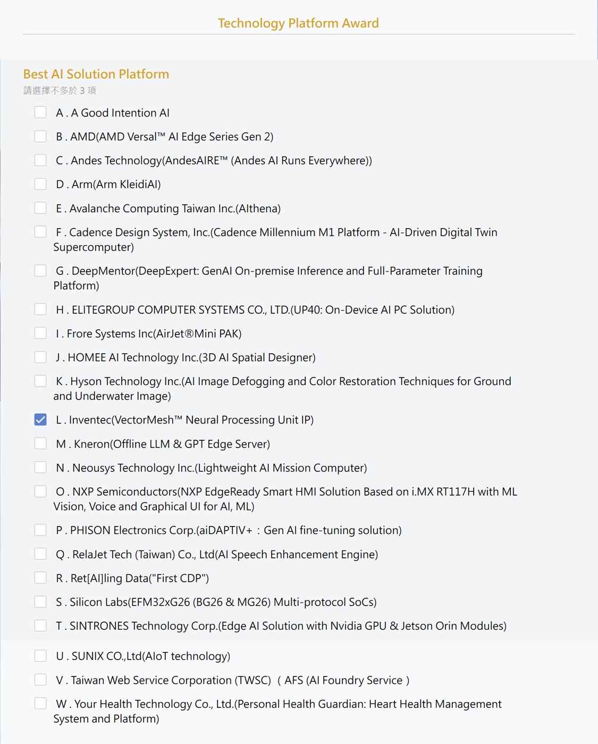Click 'R . Ret[AI]ling Data' option label

coord(132,578)
